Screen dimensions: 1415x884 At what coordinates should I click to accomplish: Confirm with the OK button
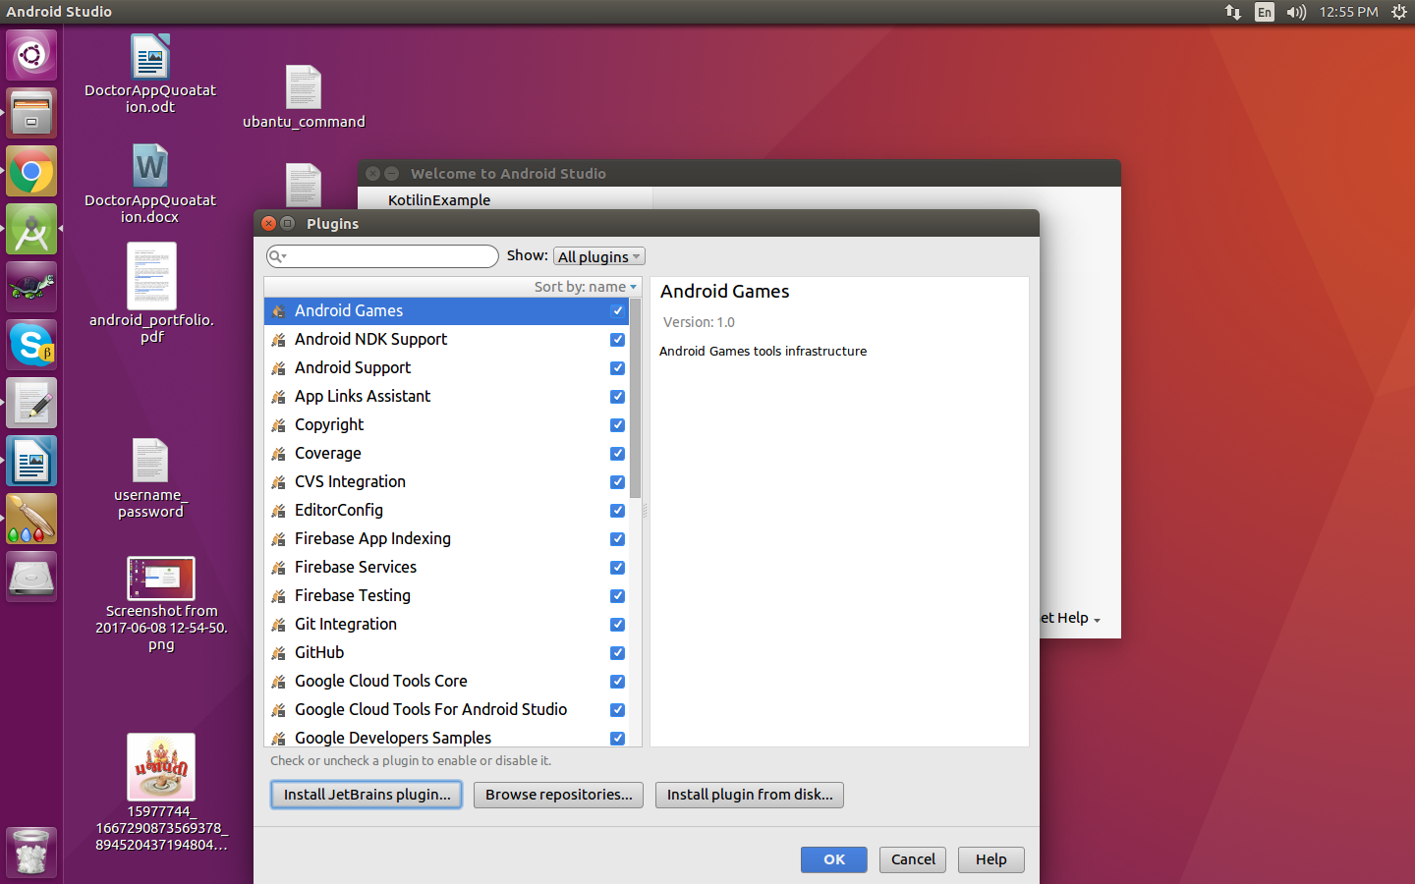[834, 859]
